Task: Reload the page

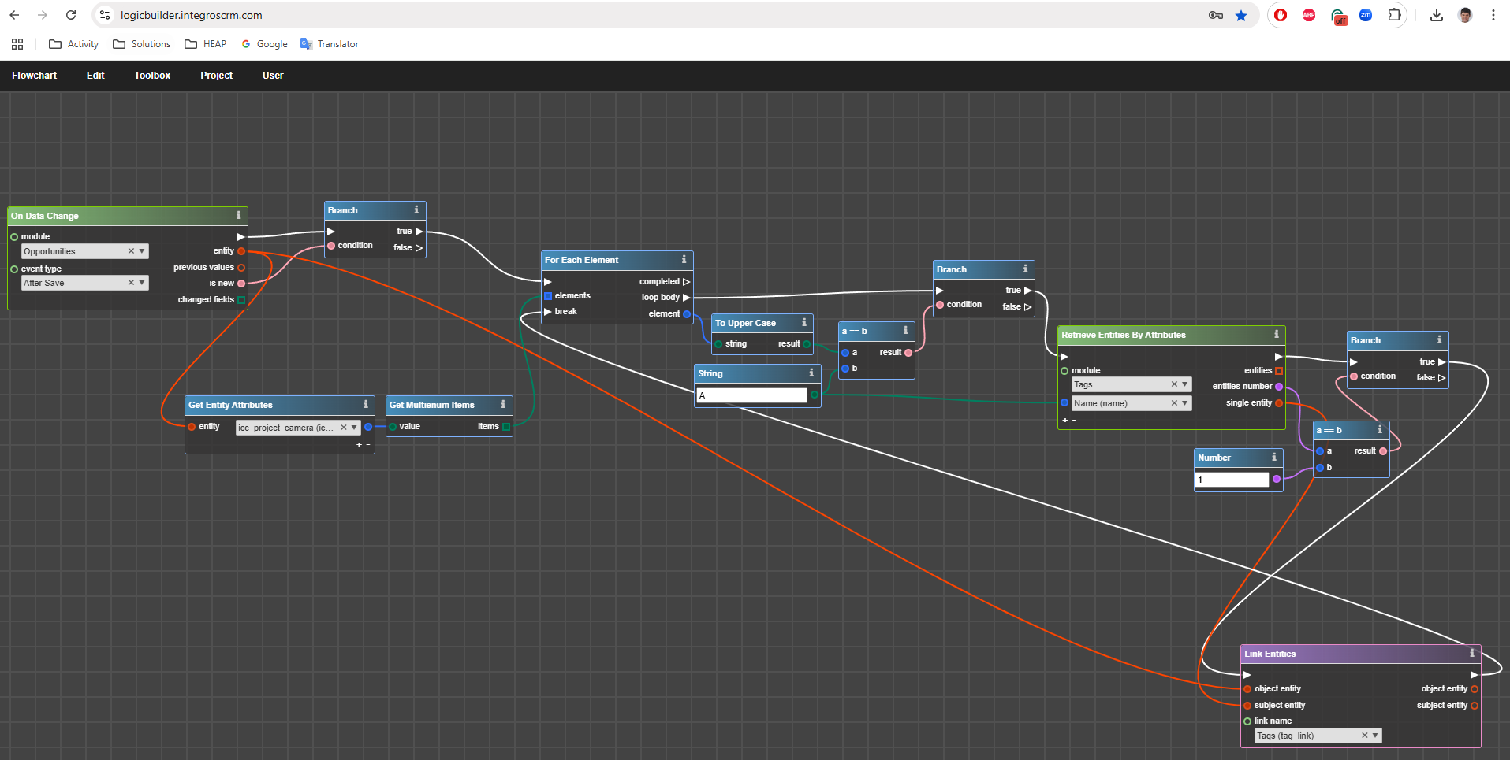Action: (71, 15)
